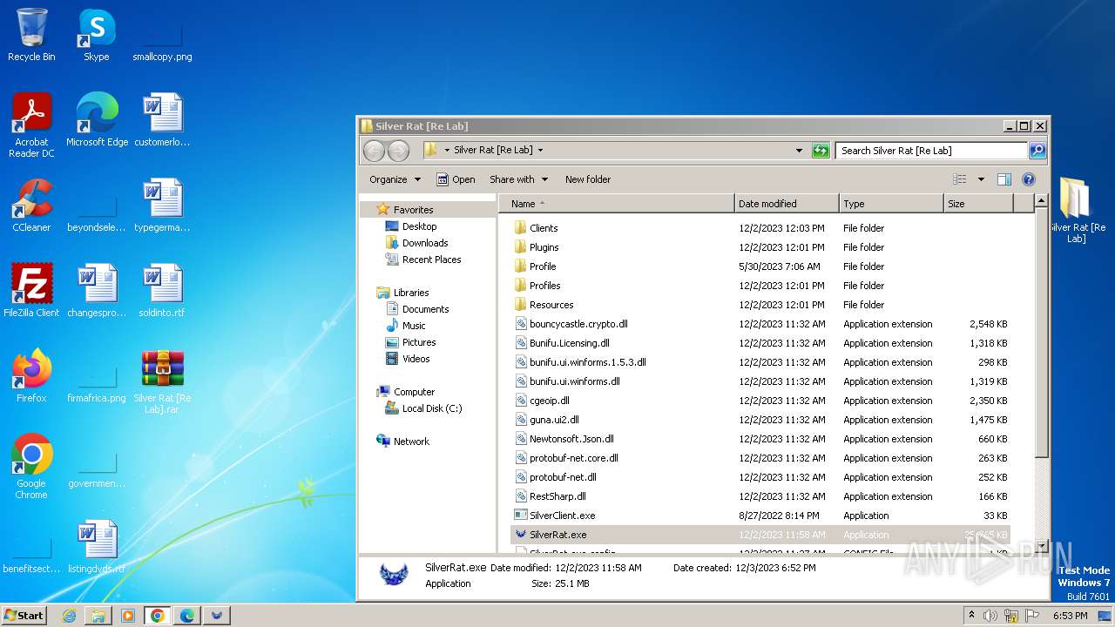Click the New folder button

pyautogui.click(x=588, y=179)
